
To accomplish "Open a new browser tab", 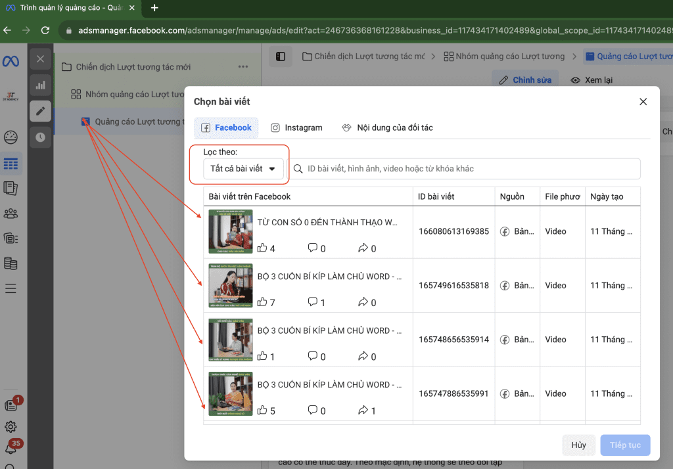I will click(154, 8).
